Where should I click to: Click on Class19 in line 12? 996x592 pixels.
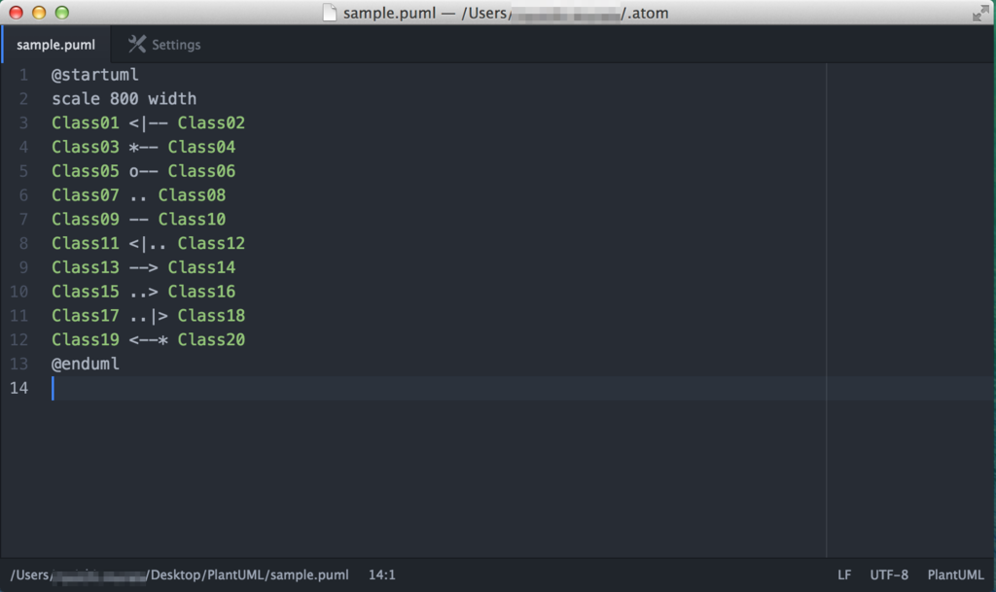click(86, 340)
